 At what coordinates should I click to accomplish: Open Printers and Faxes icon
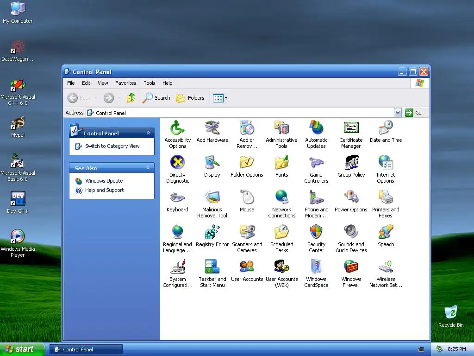click(386, 197)
